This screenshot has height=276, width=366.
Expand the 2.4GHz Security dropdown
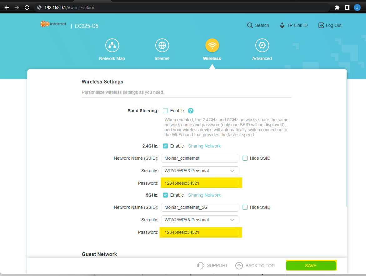tap(200, 171)
